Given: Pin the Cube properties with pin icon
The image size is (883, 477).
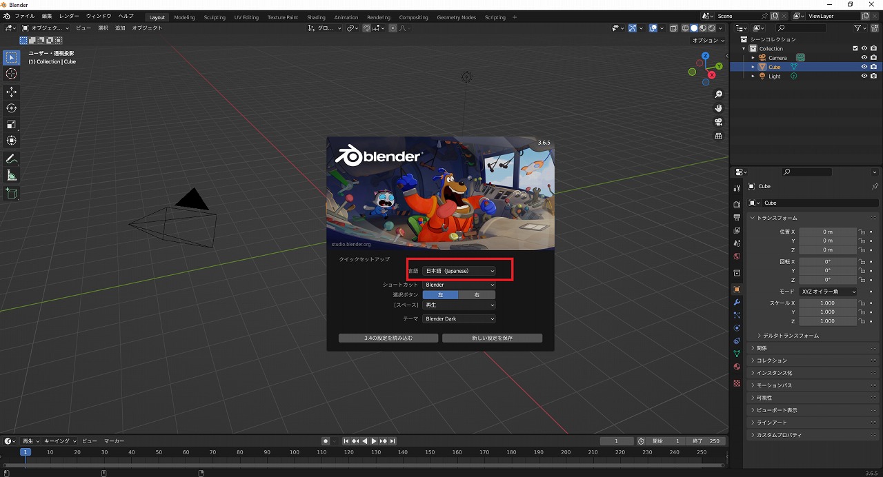Looking at the screenshot, I should pyautogui.click(x=875, y=186).
